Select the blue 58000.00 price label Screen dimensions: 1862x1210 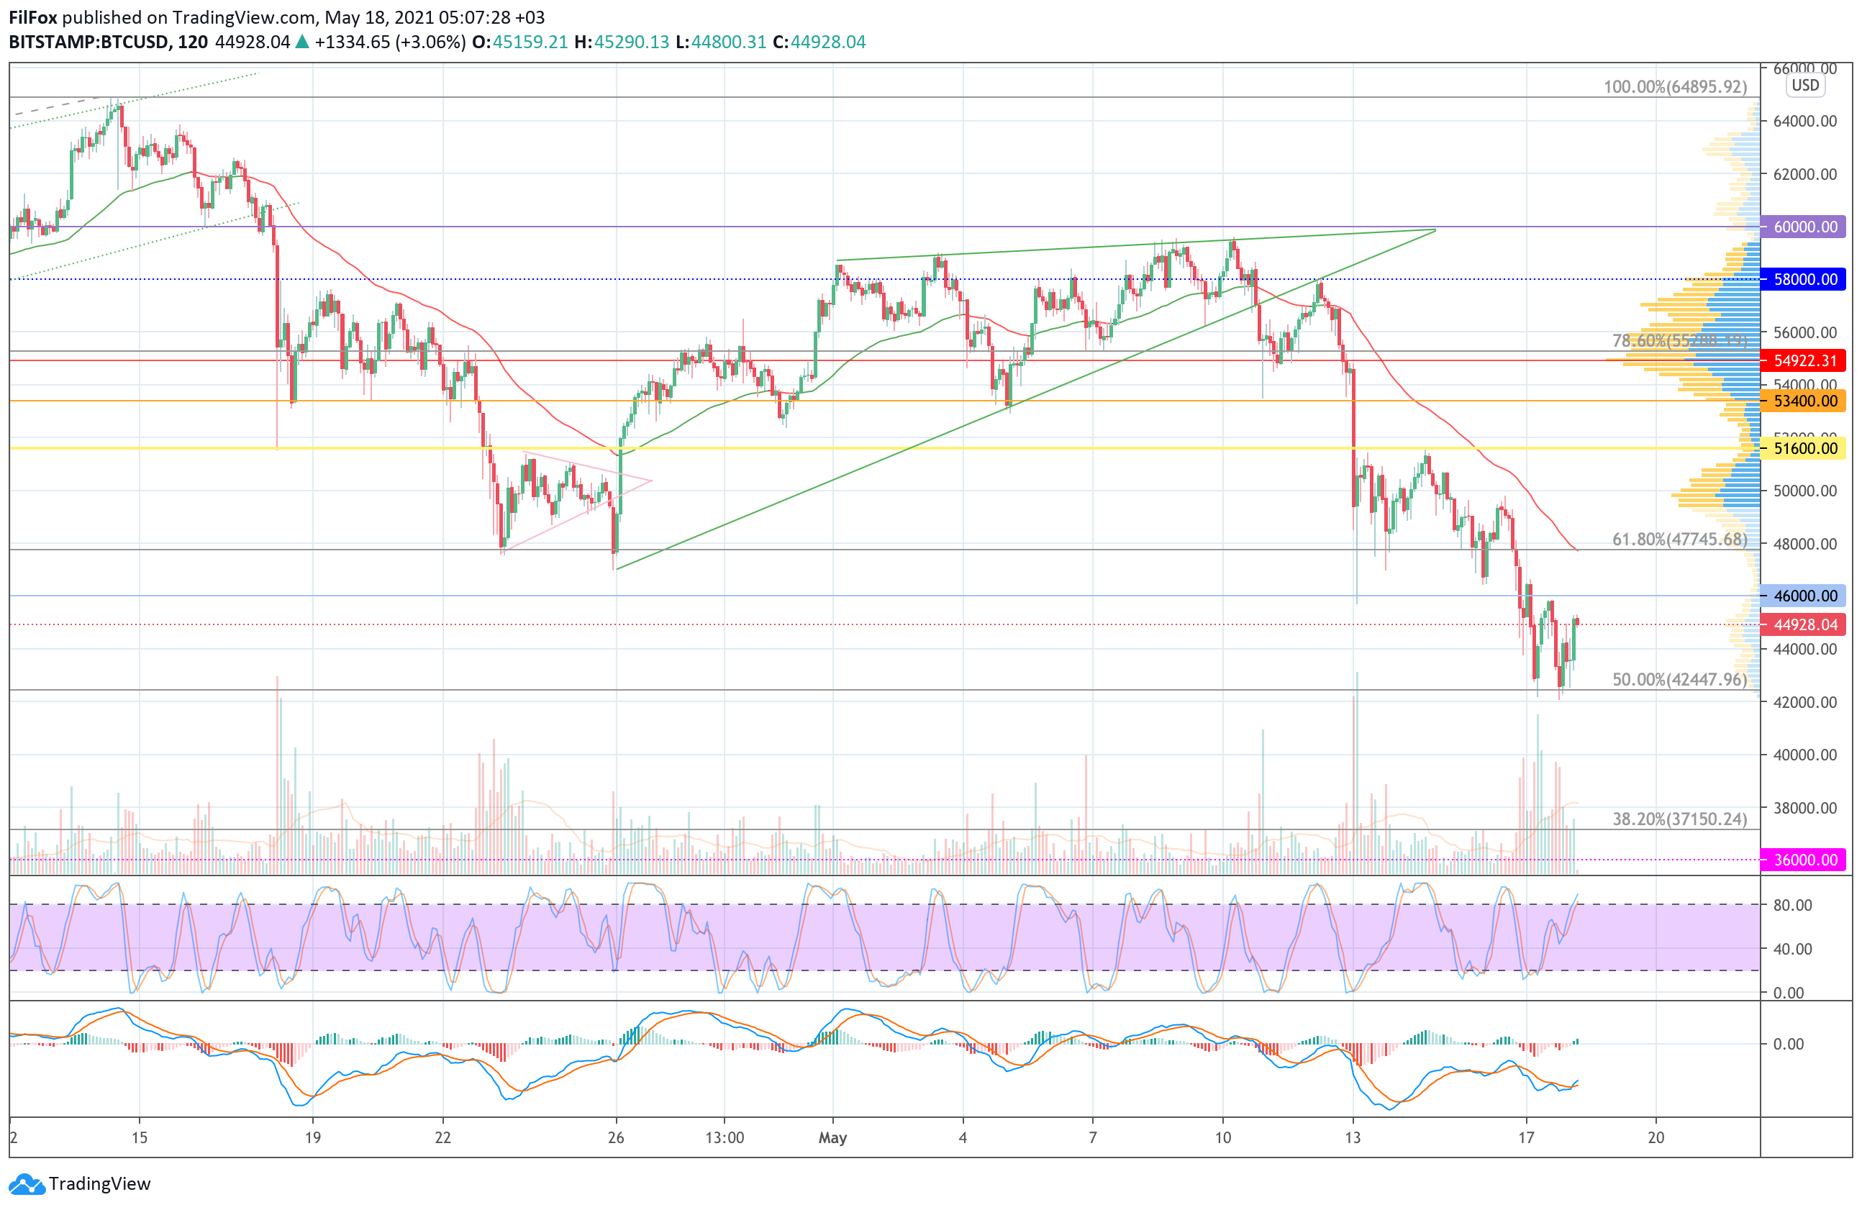click(x=1804, y=279)
